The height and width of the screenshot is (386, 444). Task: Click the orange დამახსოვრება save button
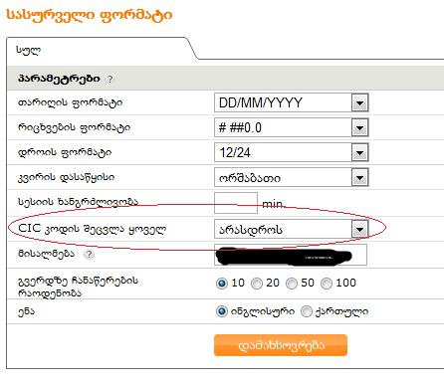281,345
